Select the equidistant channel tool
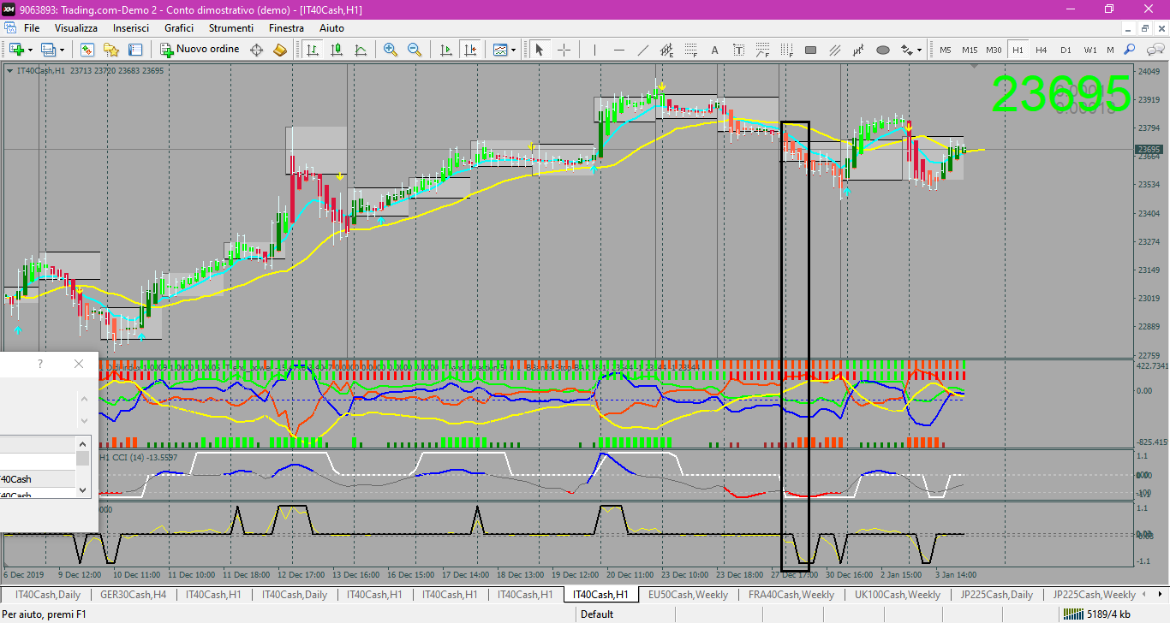Viewport: 1170px width, 623px height. click(666, 50)
